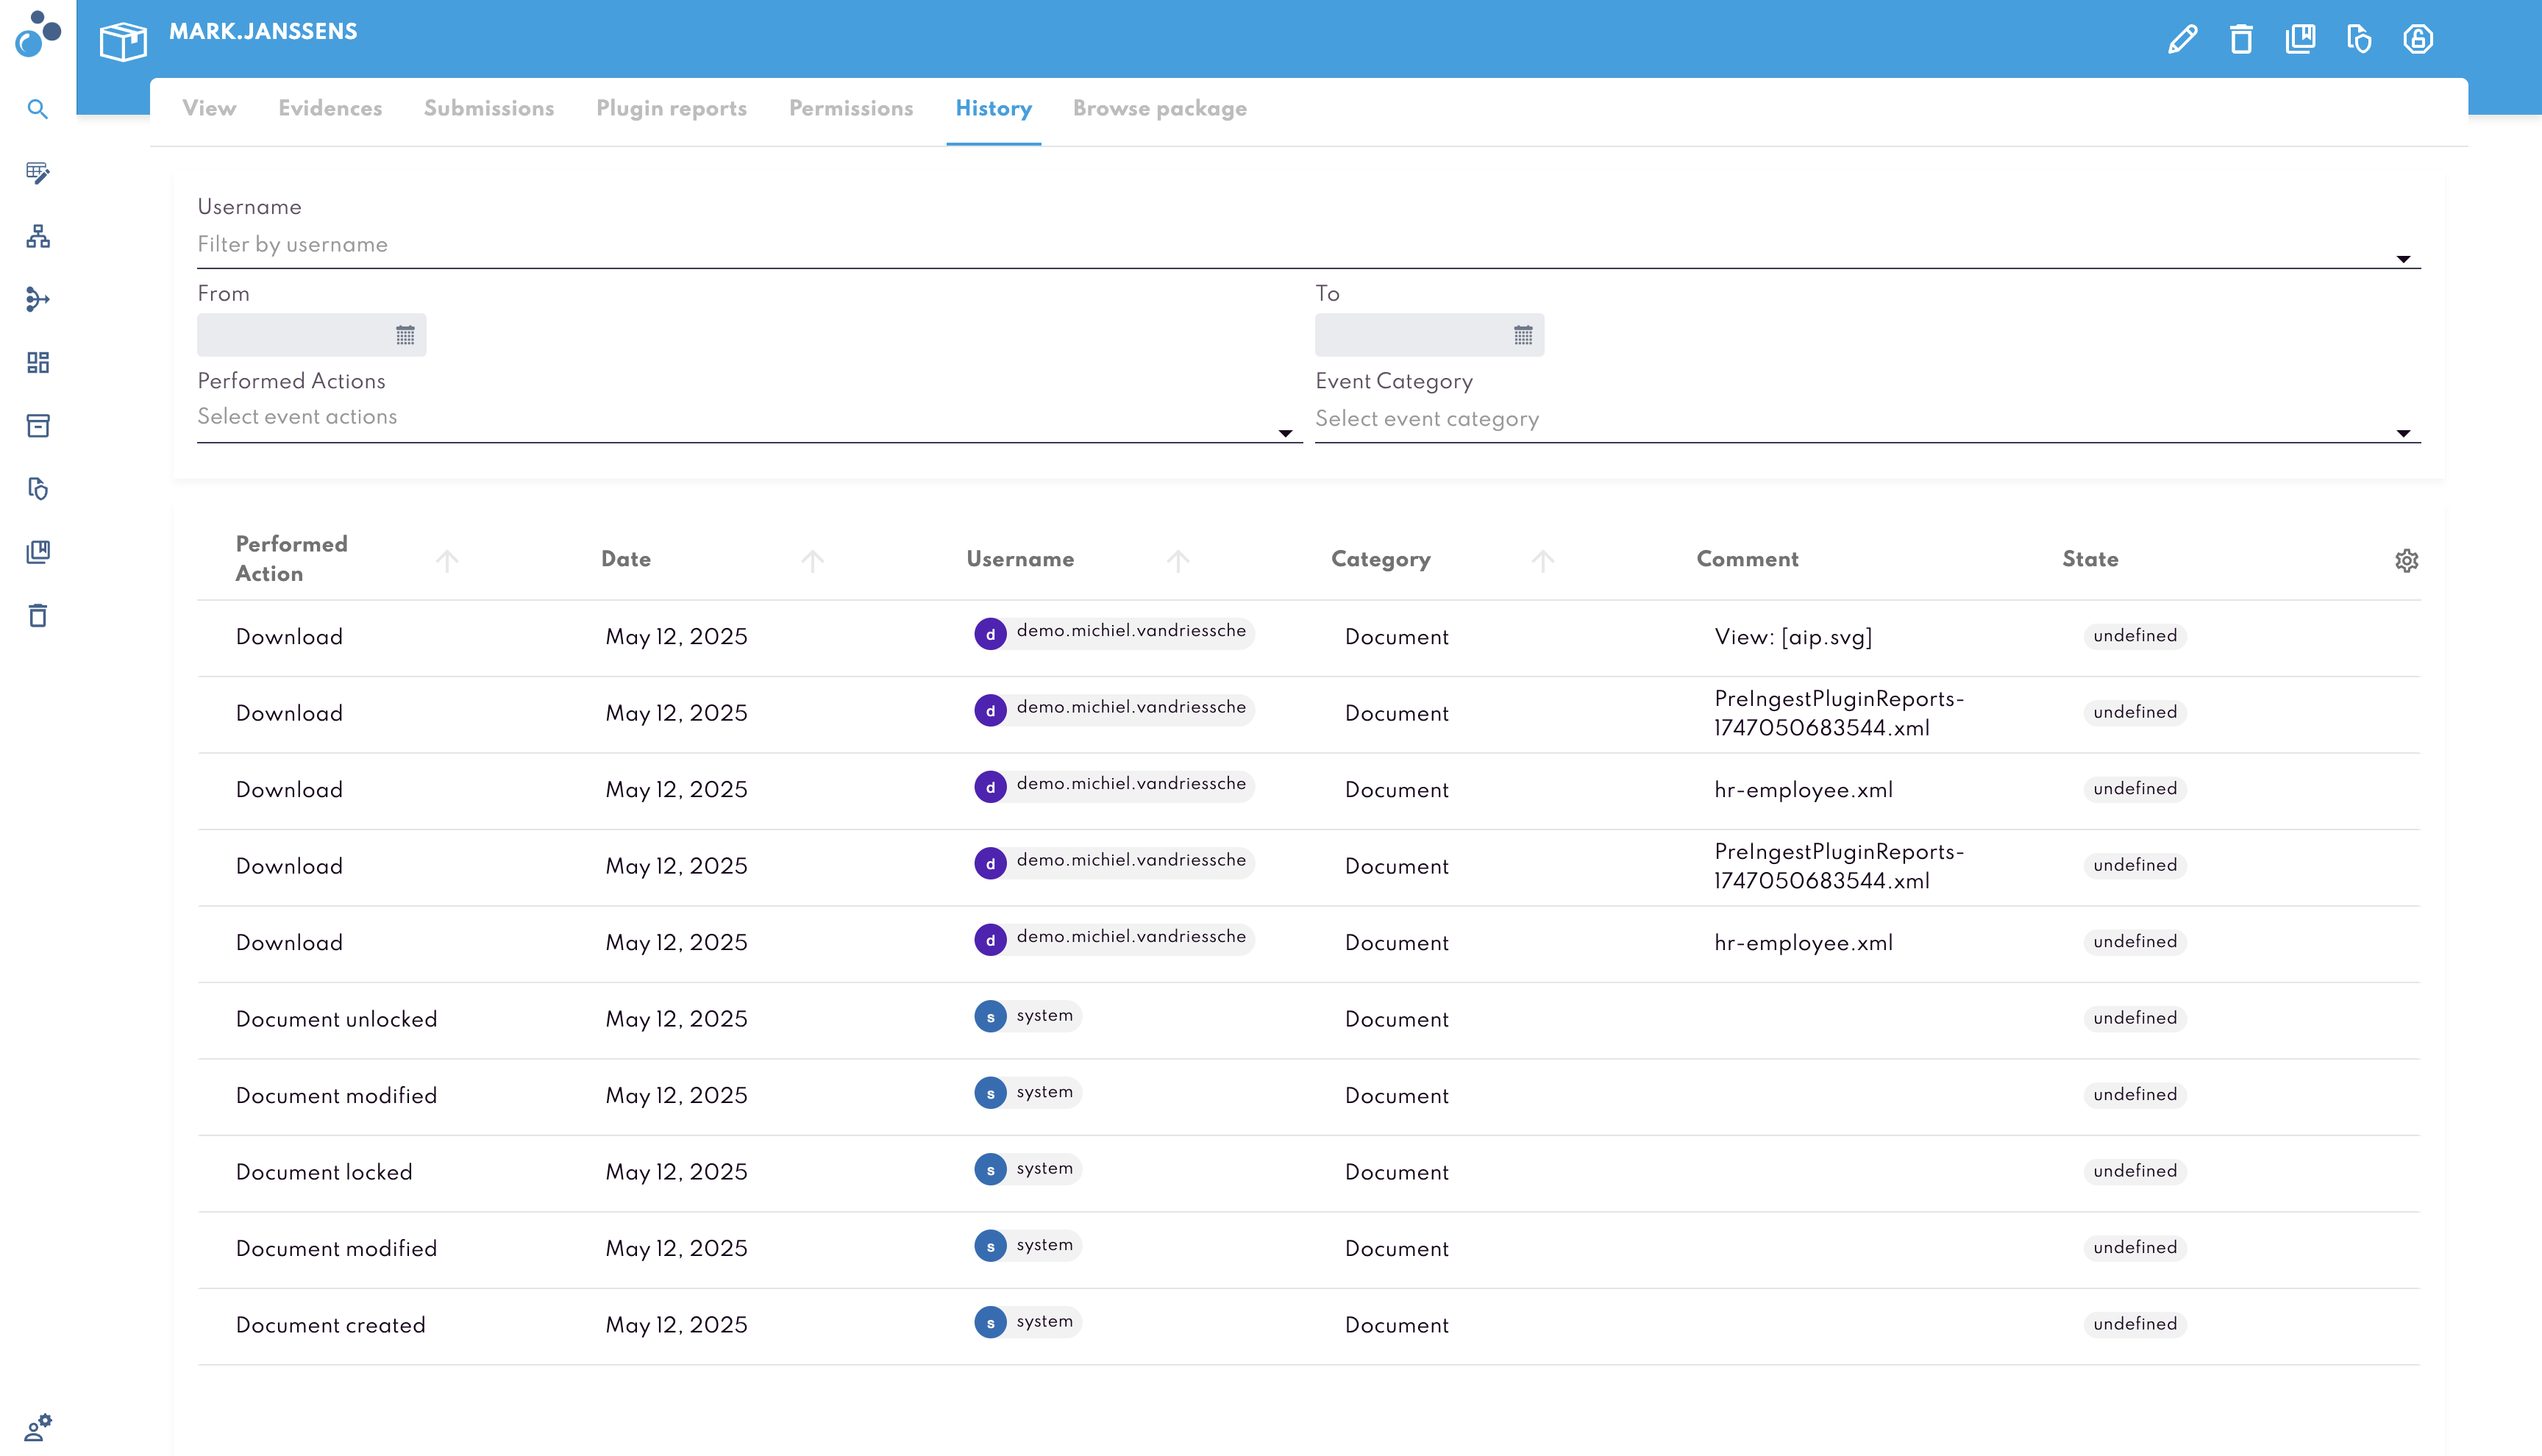Viewport: 2542px width, 1456px height.
Task: Open the collections bookmark sidebar icon
Action: (38, 552)
